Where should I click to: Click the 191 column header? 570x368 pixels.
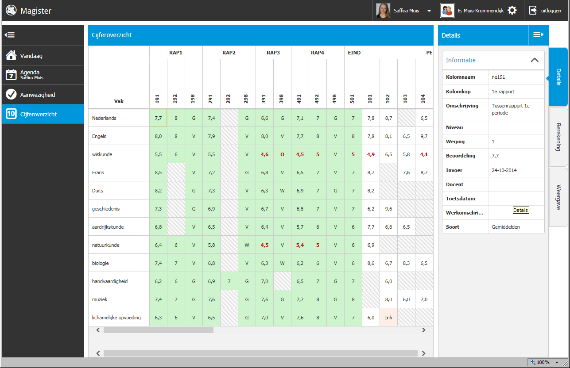pos(158,84)
